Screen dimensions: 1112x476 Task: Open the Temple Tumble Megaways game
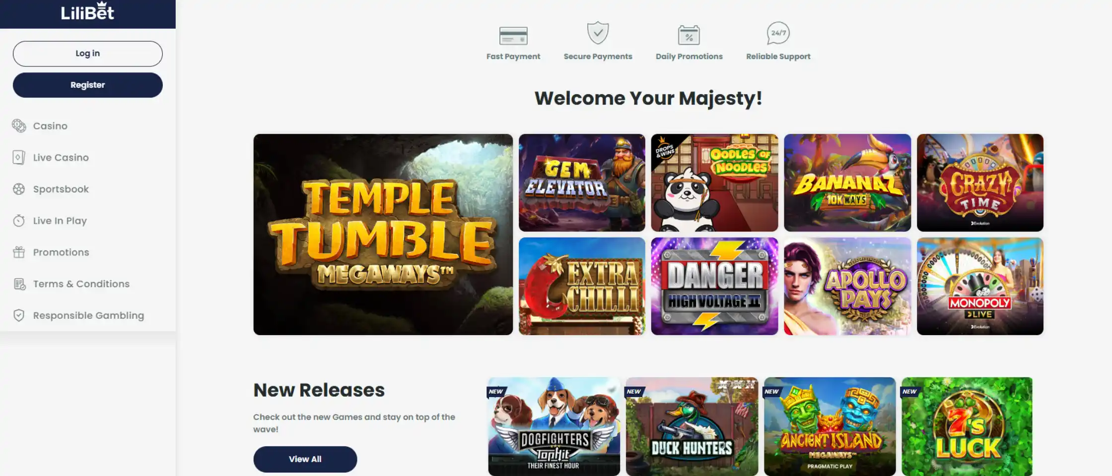tap(383, 235)
